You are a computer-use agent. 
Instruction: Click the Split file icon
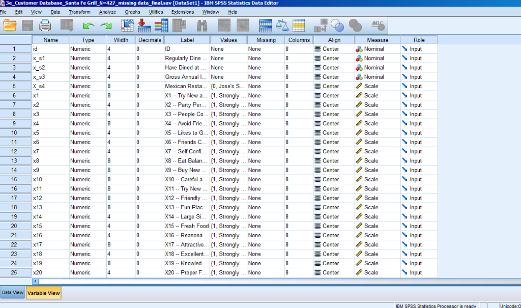(265, 25)
